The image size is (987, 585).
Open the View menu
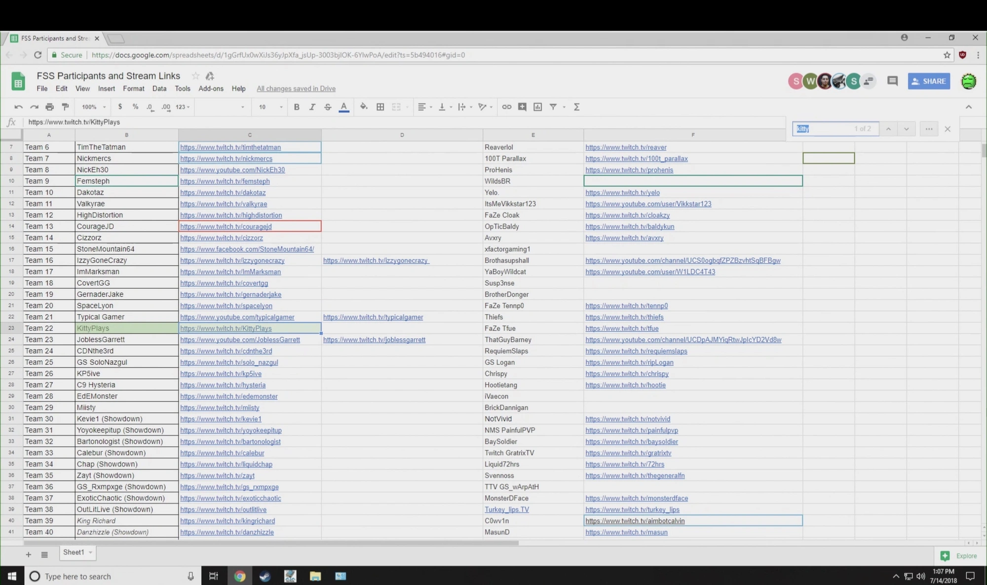pos(82,88)
